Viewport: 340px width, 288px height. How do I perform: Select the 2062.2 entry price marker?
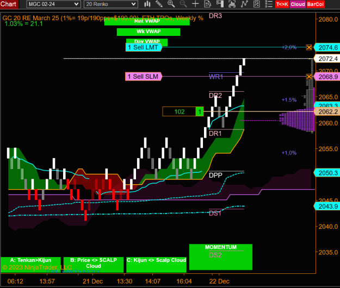point(327,111)
